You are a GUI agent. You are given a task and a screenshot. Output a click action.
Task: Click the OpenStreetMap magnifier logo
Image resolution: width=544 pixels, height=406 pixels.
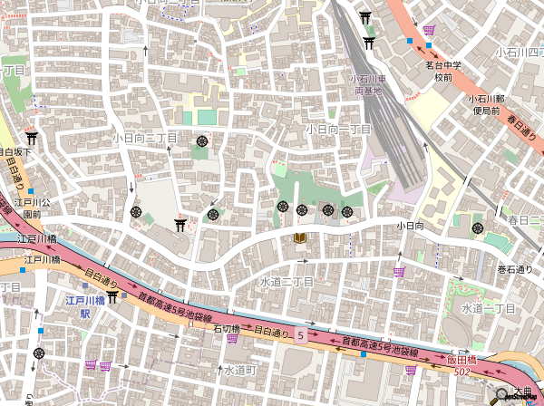[x=501, y=395]
